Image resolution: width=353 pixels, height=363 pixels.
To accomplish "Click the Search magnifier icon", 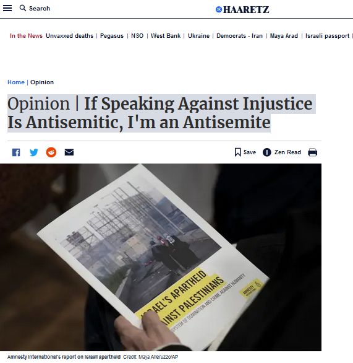I will tap(23, 8).
